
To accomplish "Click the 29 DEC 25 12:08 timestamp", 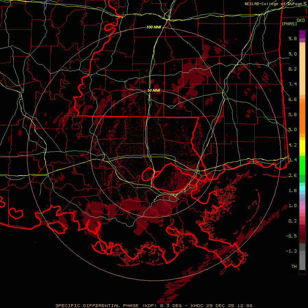I will click(229, 306).
